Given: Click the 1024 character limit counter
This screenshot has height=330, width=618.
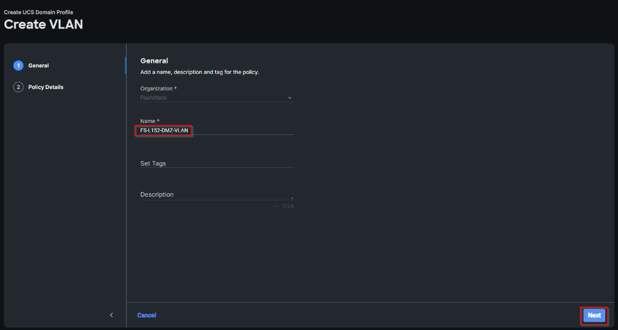Looking at the screenshot, I should point(284,206).
